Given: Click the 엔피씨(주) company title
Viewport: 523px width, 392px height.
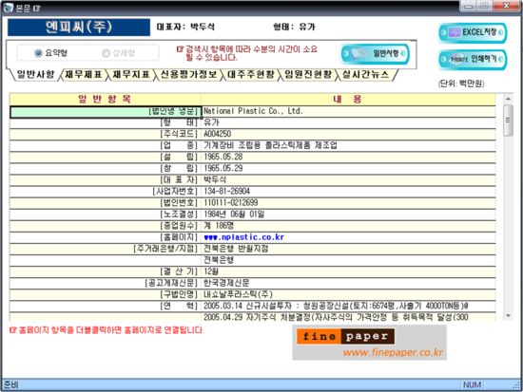Looking at the screenshot, I should (79, 28).
